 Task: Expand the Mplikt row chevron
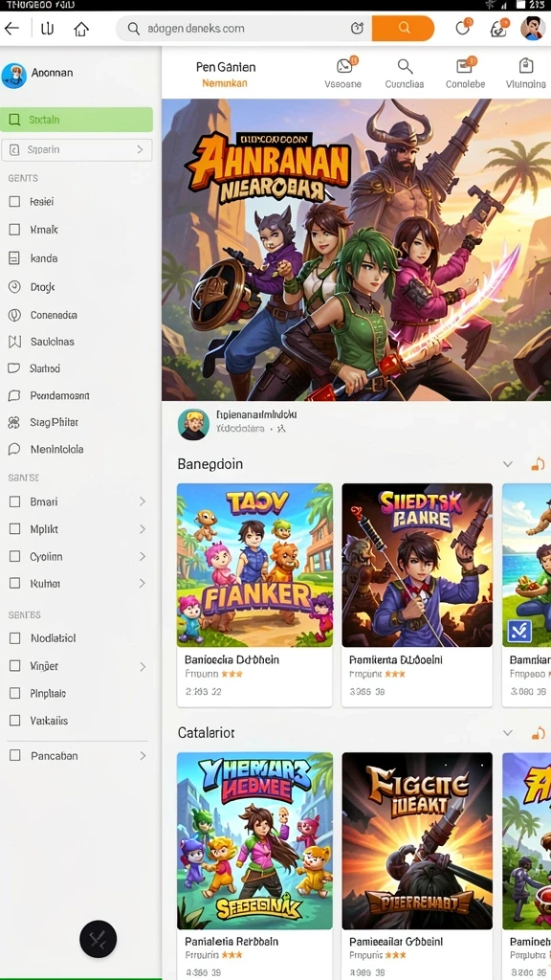point(143,528)
